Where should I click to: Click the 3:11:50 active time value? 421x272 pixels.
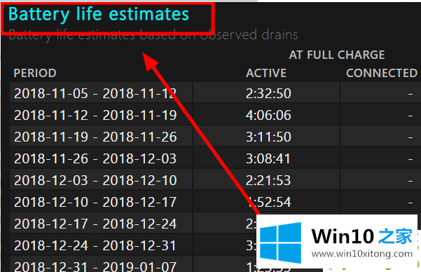(268, 137)
